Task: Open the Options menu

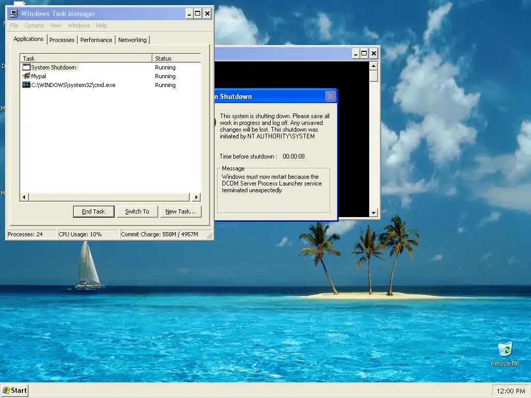Action: (x=34, y=25)
